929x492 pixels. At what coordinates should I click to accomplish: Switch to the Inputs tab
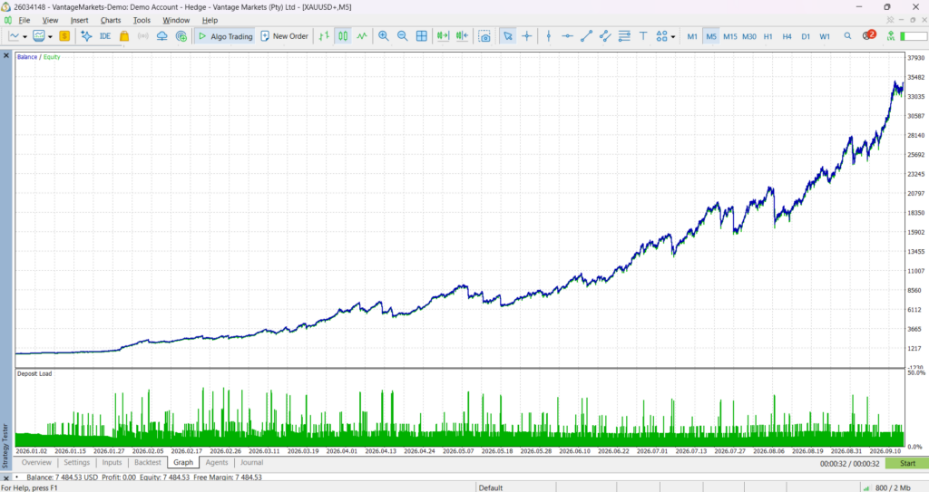tap(112, 462)
